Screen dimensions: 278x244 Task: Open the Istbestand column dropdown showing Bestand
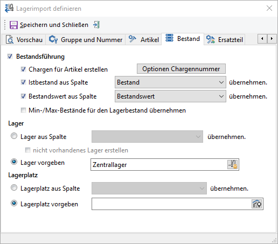point(170,82)
